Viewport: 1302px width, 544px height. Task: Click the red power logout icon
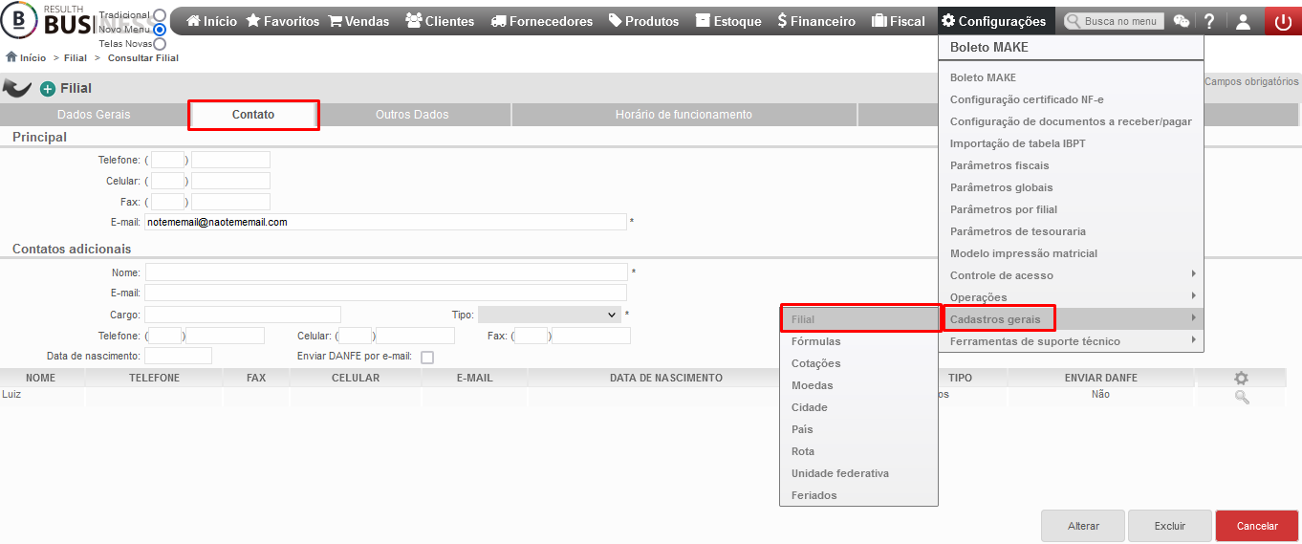pos(1283,21)
